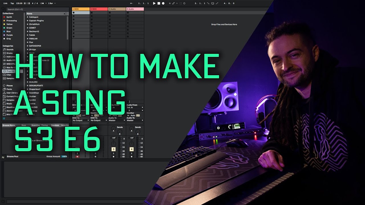This screenshot has height=205, width=365.
Task: Click the Play button in the transport
Action: 154,3
